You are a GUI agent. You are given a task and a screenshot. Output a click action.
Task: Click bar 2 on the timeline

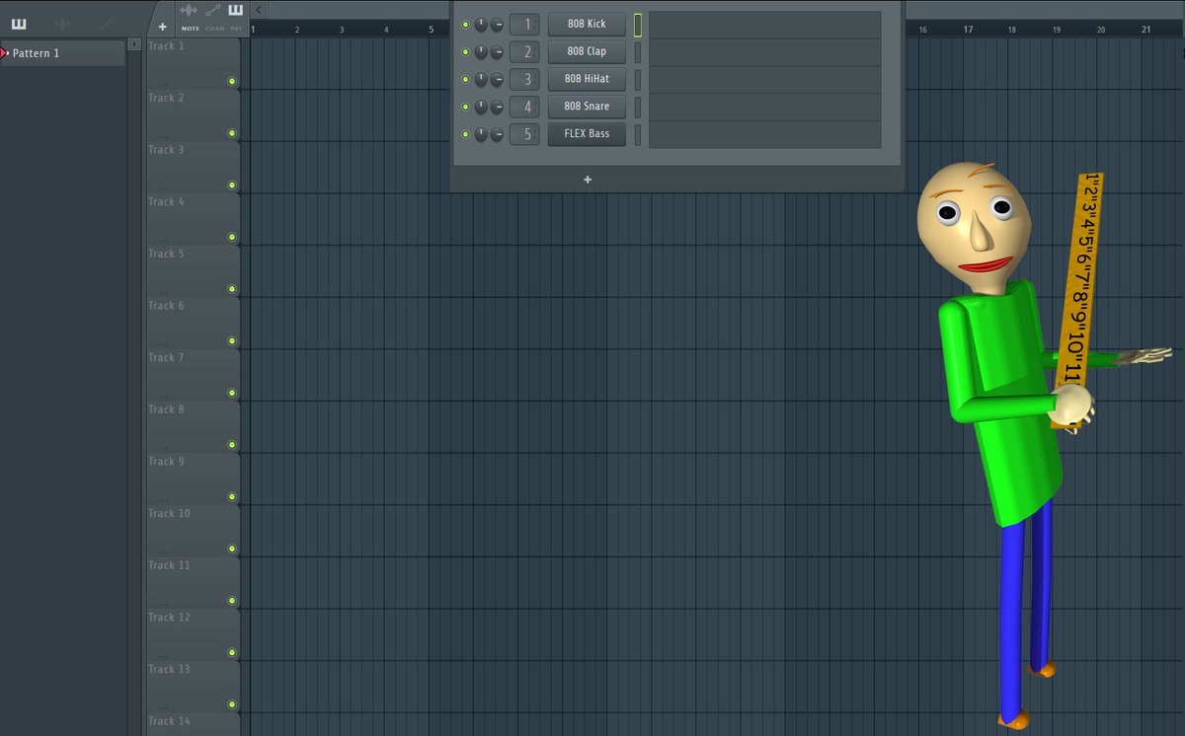[x=296, y=30]
